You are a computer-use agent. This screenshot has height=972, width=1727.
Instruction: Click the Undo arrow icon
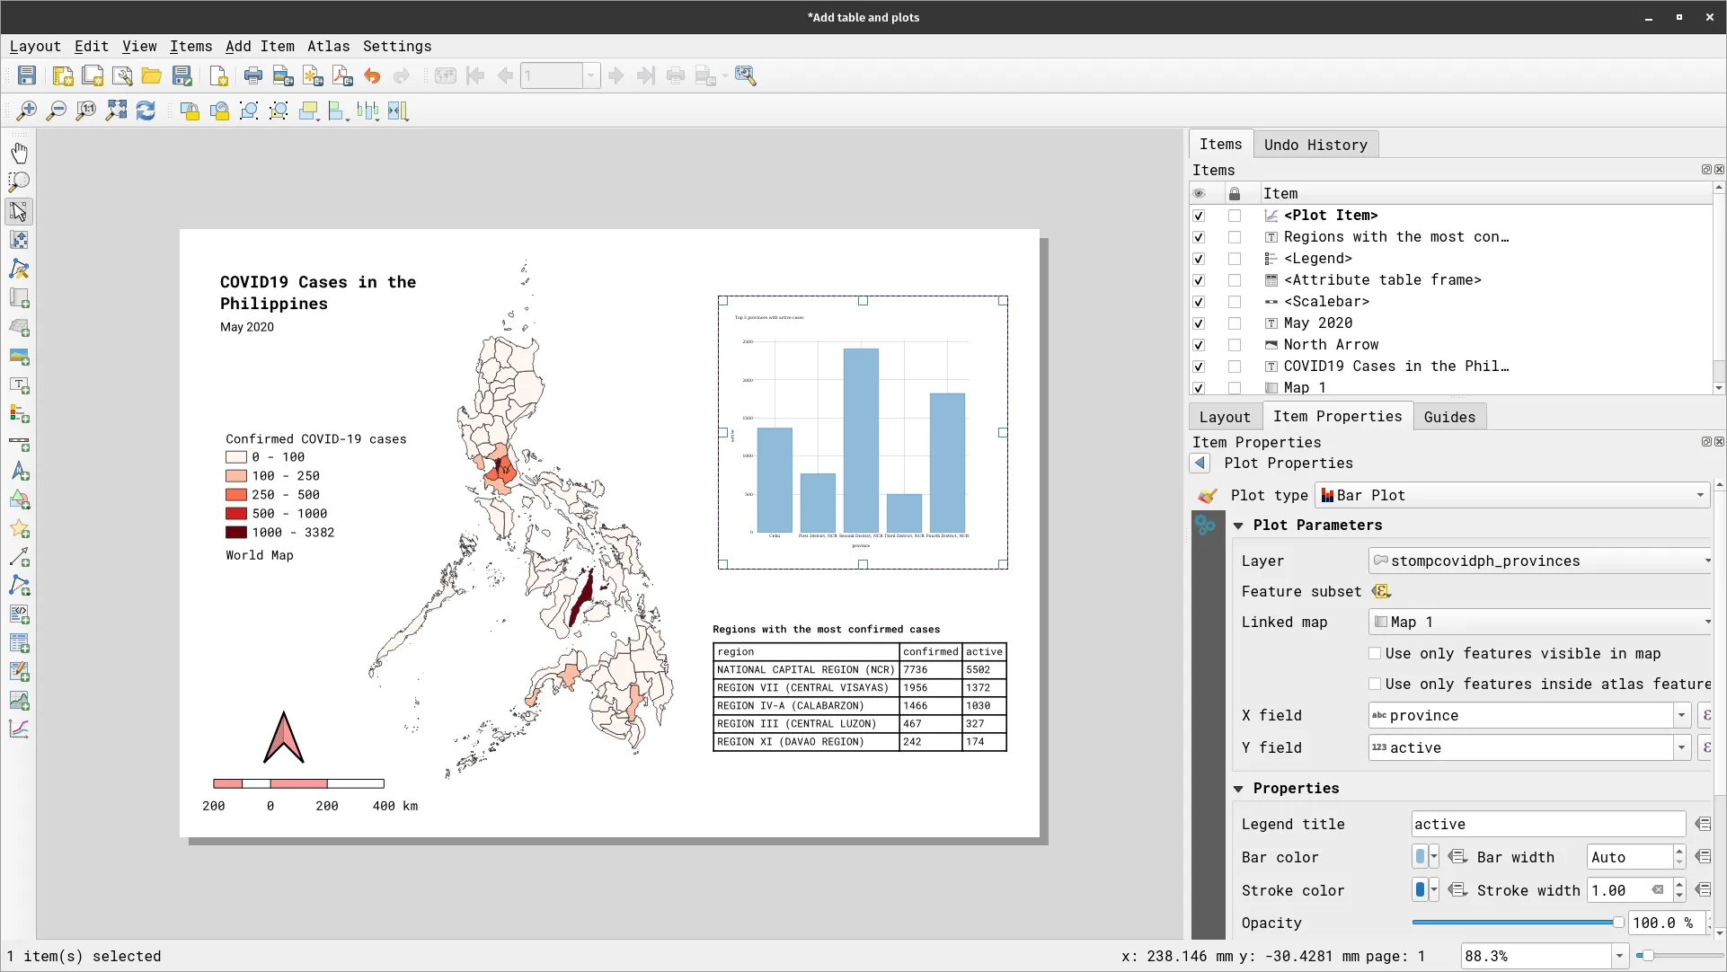click(372, 76)
